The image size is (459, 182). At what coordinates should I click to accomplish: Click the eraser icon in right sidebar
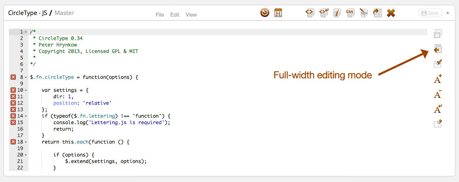click(x=437, y=124)
